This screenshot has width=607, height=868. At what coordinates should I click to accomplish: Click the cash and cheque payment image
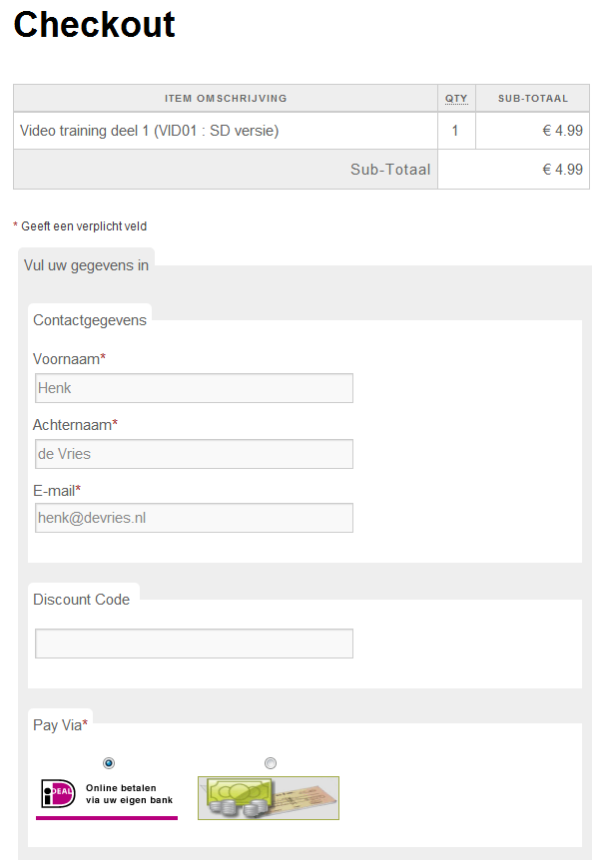point(269,798)
